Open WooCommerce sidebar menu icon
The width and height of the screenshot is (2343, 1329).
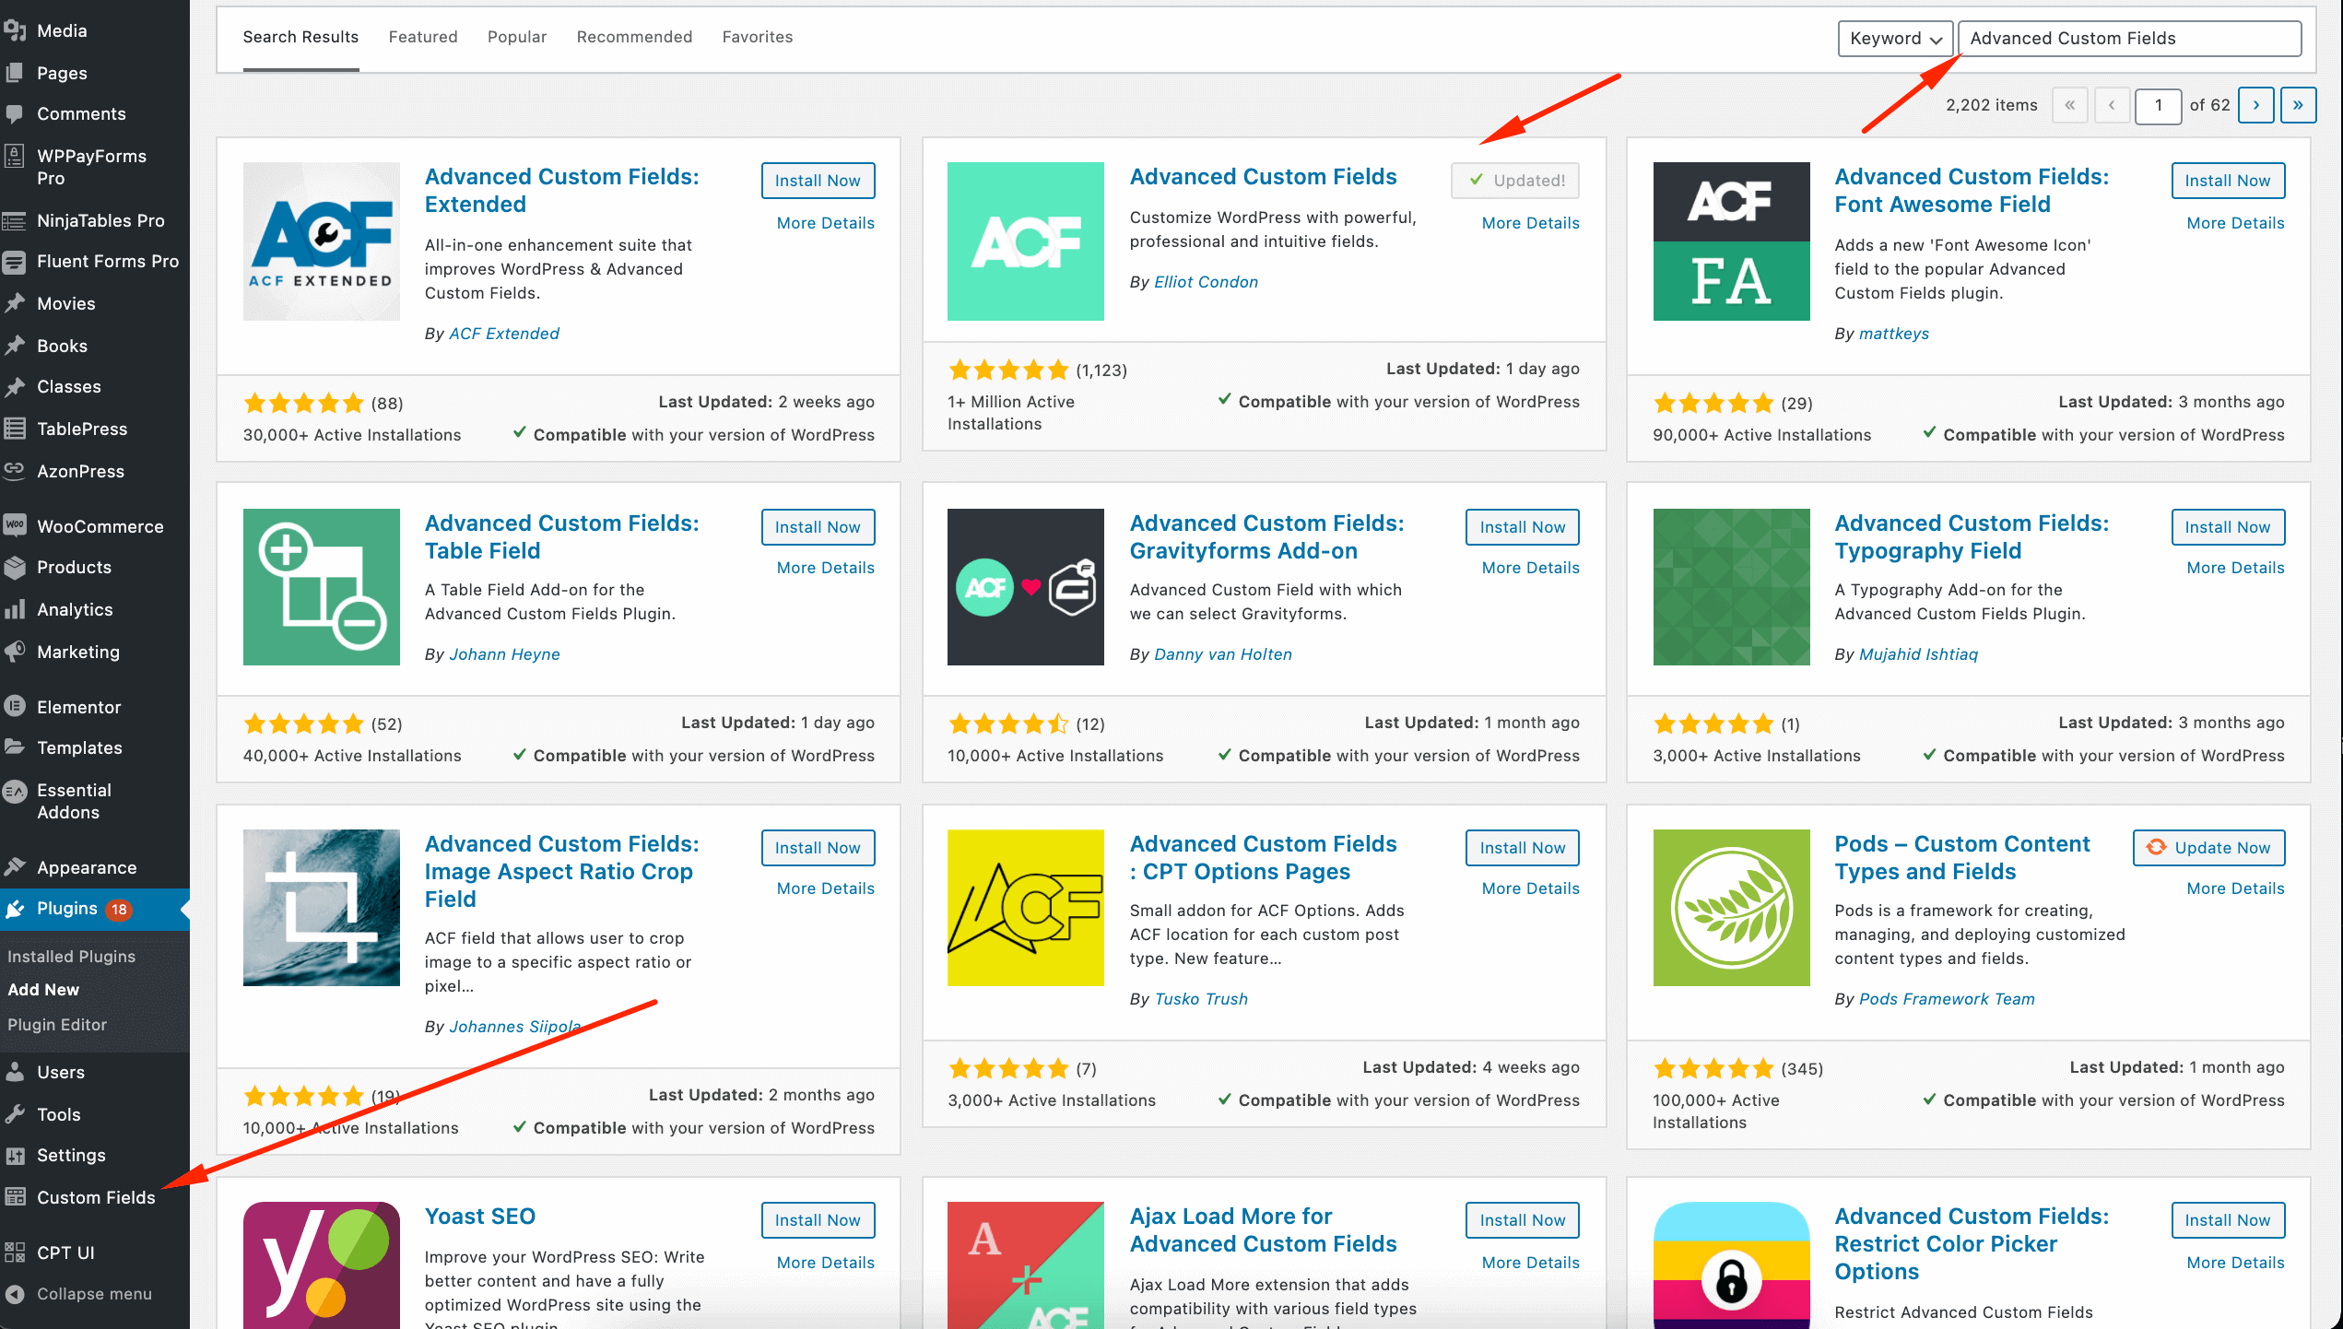pyautogui.click(x=15, y=525)
